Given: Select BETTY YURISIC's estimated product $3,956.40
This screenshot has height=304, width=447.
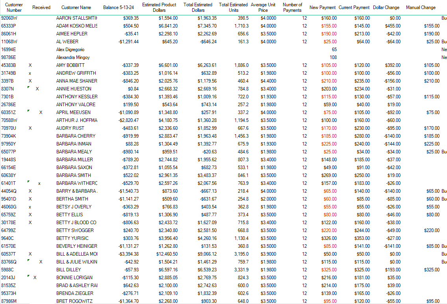Looking at the screenshot, I should (168, 238).
